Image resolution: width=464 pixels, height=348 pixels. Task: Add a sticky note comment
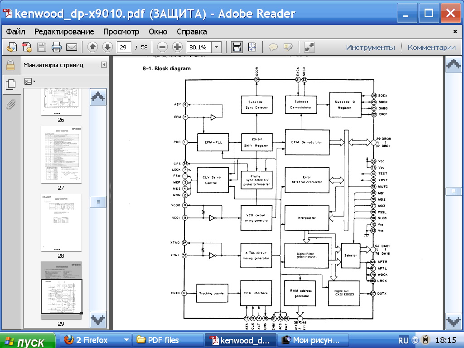(x=273, y=47)
